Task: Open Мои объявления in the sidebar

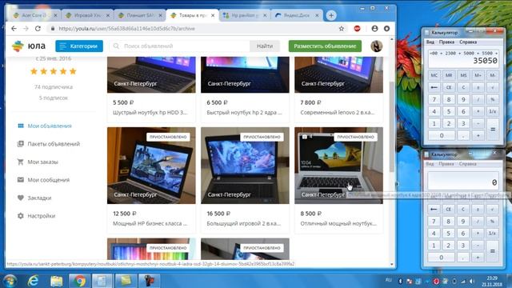Action: click(x=50, y=126)
